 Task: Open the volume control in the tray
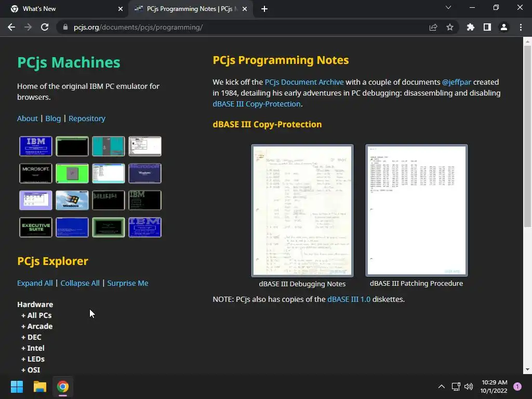pyautogui.click(x=469, y=387)
